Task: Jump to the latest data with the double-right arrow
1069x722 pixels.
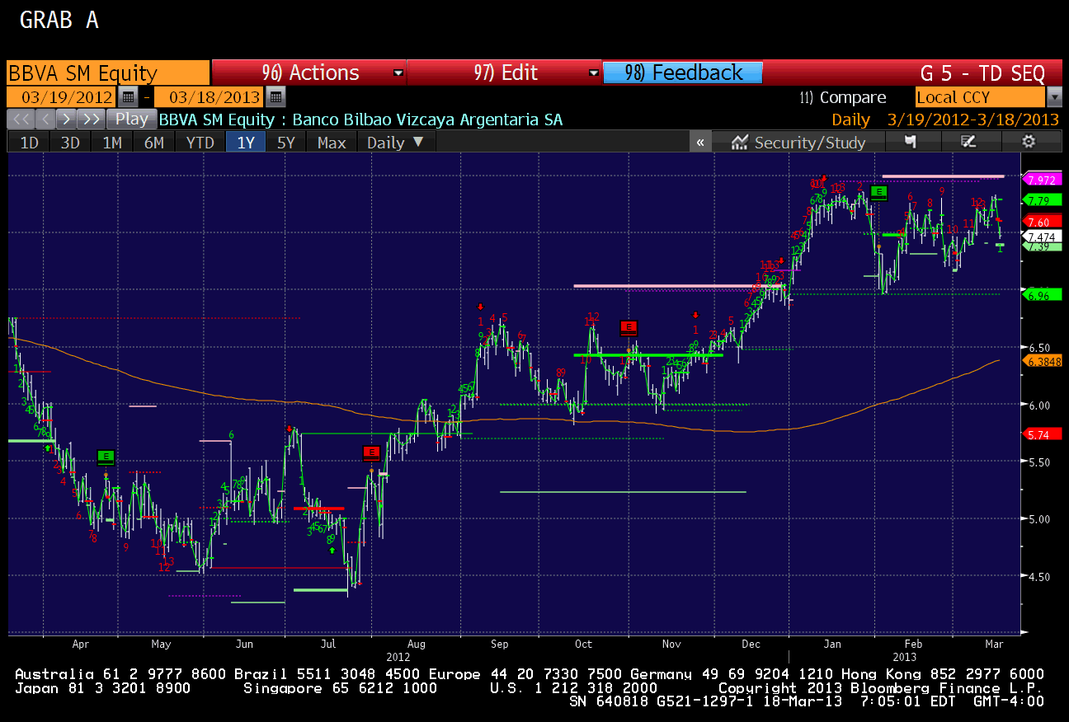Action: 90,119
